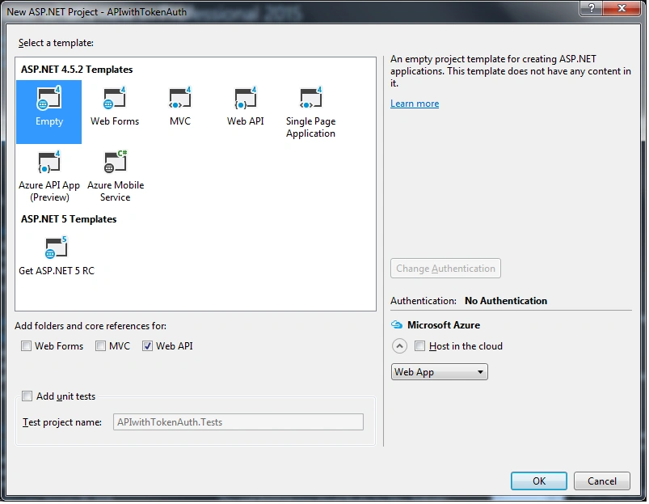Close the New ASP.NET Project dialog
The height and width of the screenshot is (504, 649).
point(622,8)
